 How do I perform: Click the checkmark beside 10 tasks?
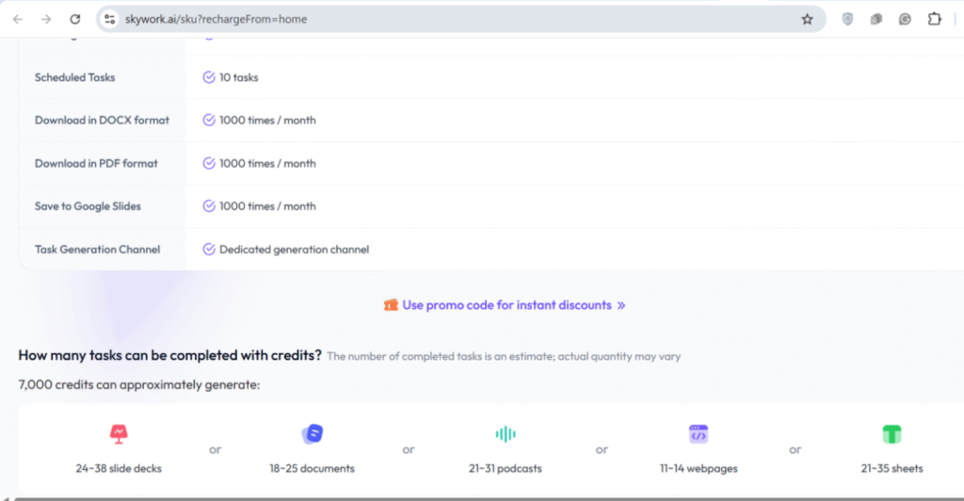209,77
